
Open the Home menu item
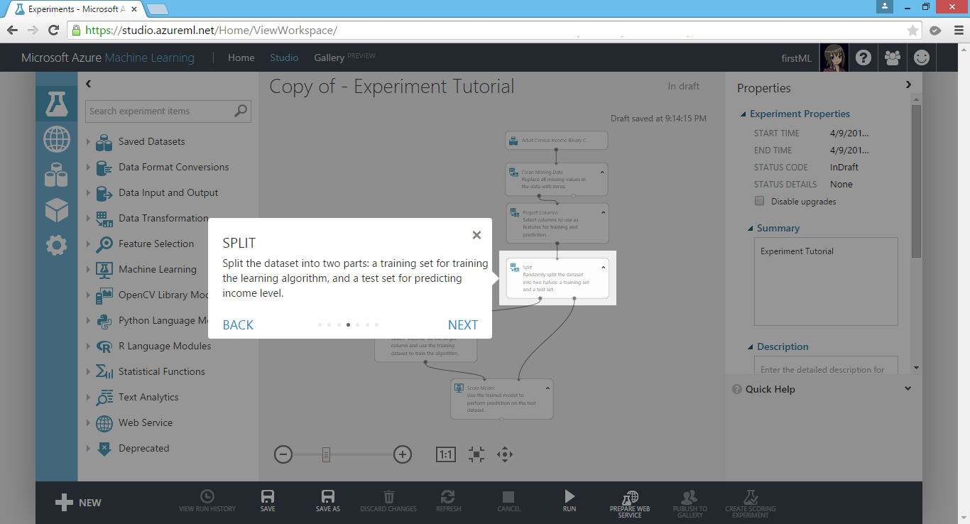(x=241, y=58)
